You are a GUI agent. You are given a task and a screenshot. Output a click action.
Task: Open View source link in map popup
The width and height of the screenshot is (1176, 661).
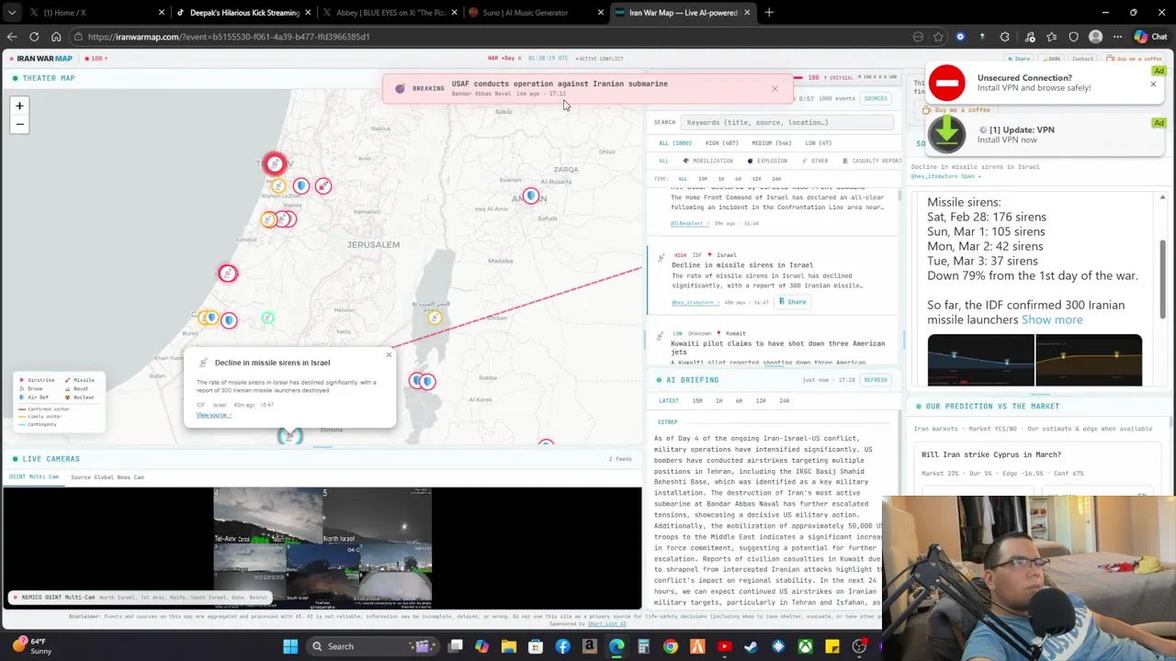[x=213, y=415]
